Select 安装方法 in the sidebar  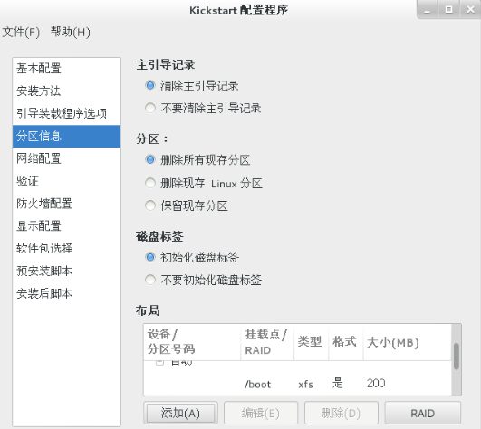coord(66,91)
